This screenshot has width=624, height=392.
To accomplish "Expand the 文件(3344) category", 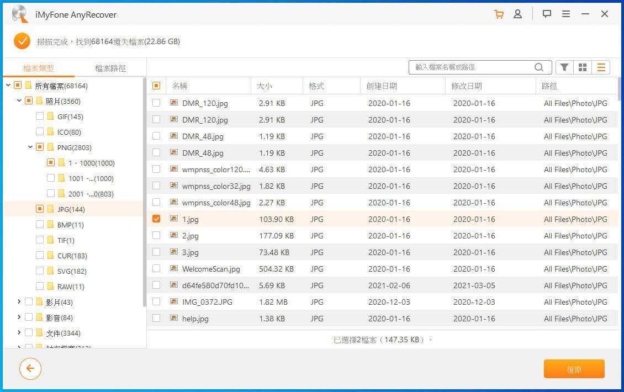I will pyautogui.click(x=19, y=333).
